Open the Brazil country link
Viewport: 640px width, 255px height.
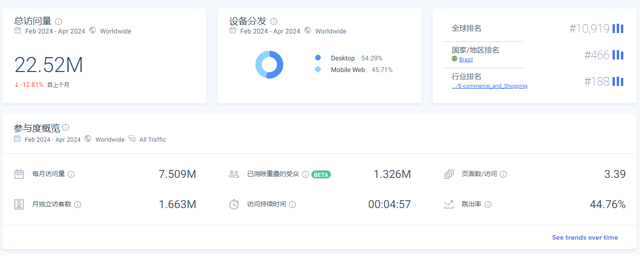(x=466, y=59)
